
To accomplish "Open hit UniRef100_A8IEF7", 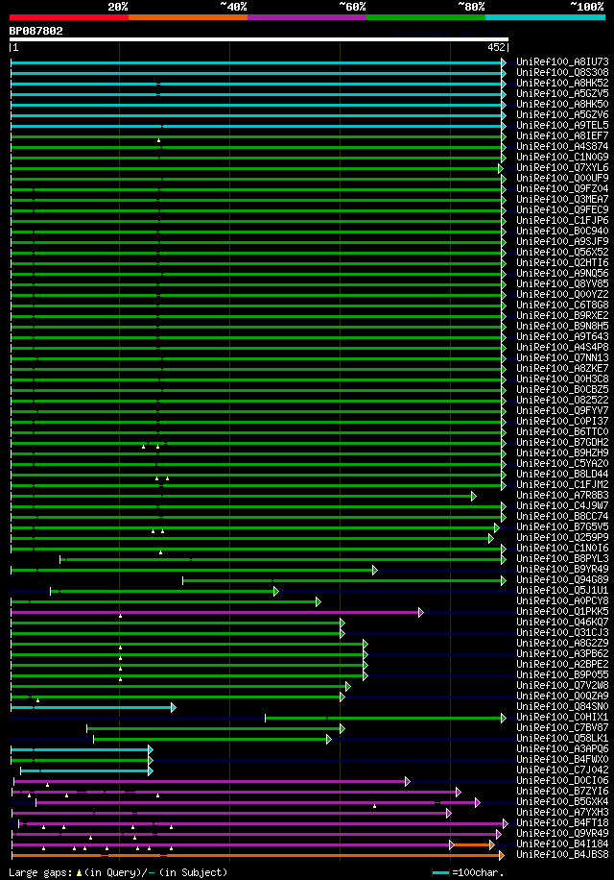I will coord(562,135).
